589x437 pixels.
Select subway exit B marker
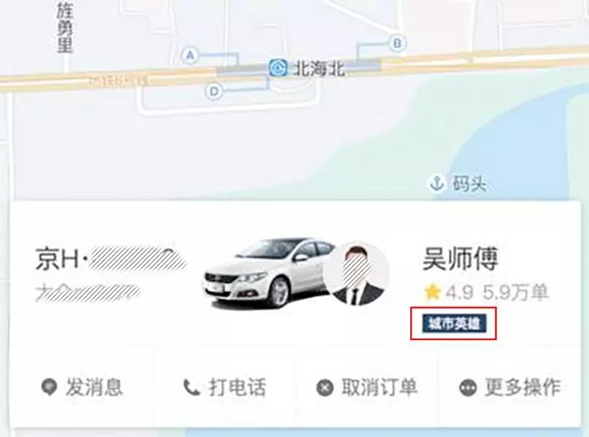click(398, 43)
